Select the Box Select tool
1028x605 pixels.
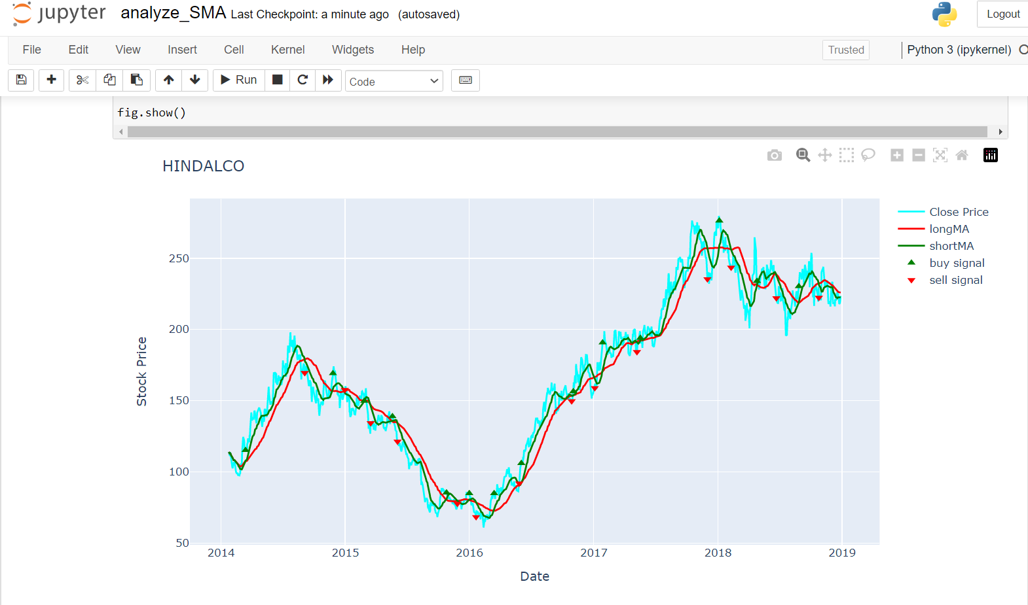pyautogui.click(x=847, y=155)
